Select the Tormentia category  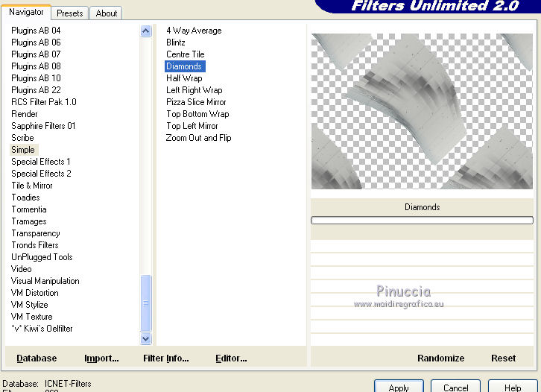[29, 209]
